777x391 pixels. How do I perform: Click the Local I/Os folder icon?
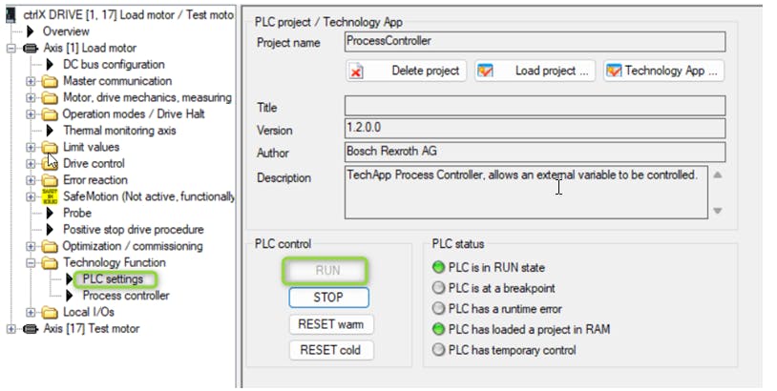(x=50, y=312)
